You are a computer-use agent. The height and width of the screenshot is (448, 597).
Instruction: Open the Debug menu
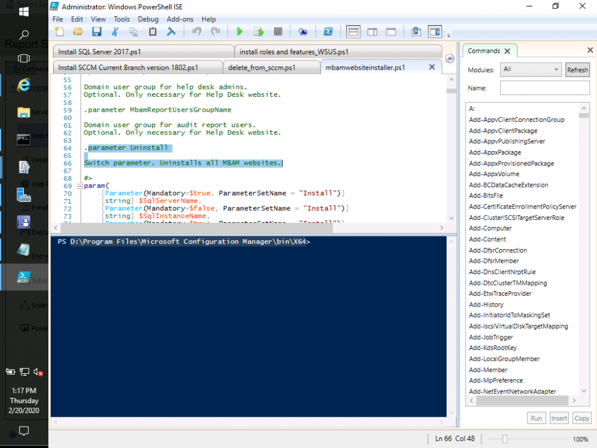pyautogui.click(x=148, y=19)
